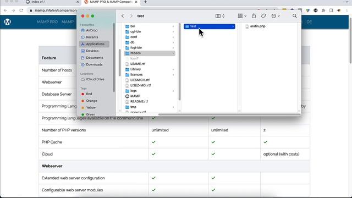
Task: Expand bin folder chevron
Action: pyautogui.click(x=173, y=26)
